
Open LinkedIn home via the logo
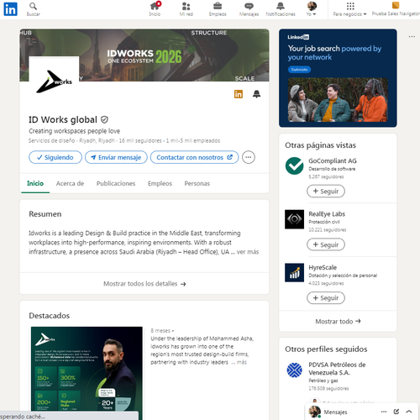[x=10, y=9]
